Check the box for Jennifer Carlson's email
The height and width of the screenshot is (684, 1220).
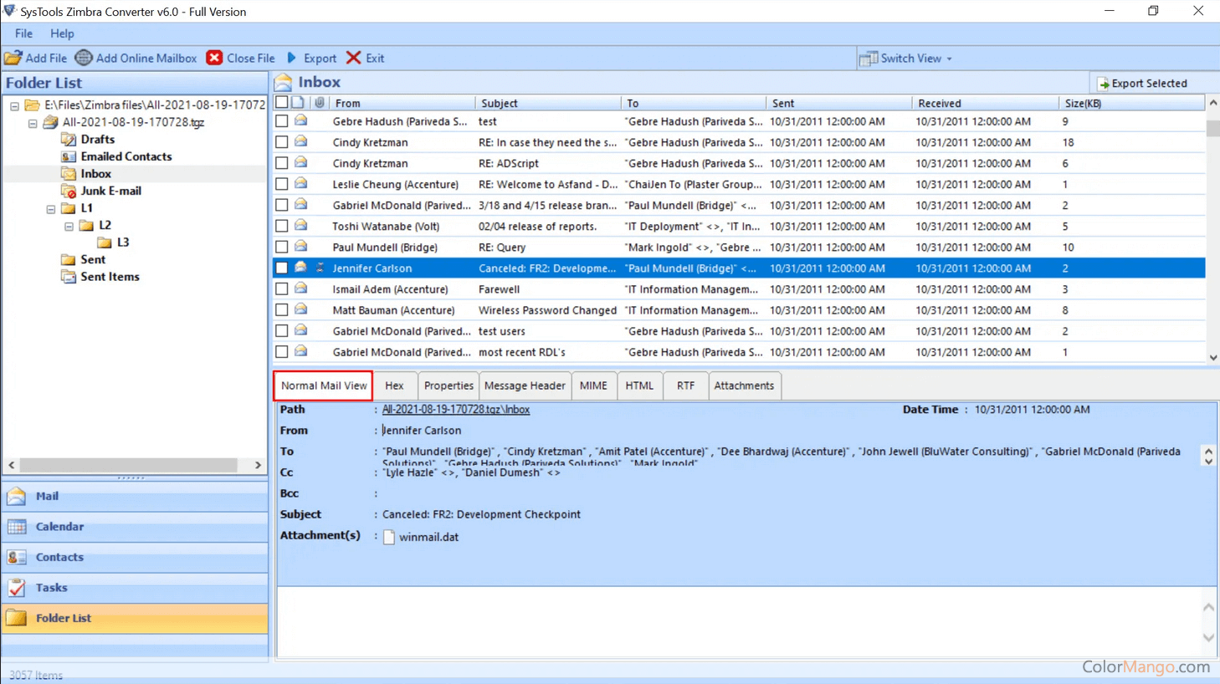coord(282,268)
